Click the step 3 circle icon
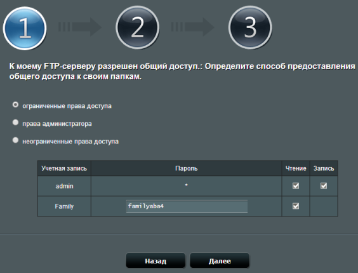Viewport: 358px width, 273px height. pos(250,28)
